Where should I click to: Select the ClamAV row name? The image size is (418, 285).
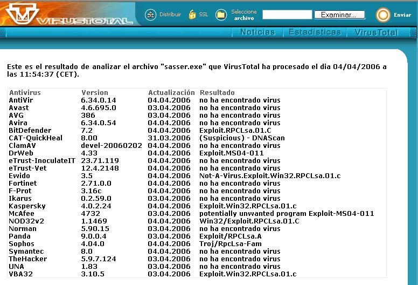tap(22, 146)
